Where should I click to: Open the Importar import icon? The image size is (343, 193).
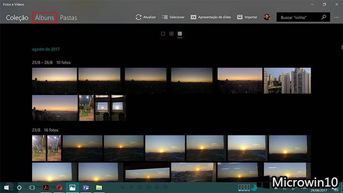click(x=240, y=17)
